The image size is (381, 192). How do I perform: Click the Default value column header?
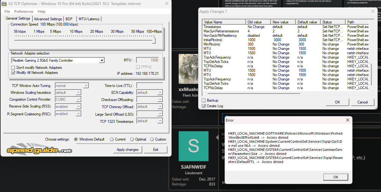[x=308, y=22]
